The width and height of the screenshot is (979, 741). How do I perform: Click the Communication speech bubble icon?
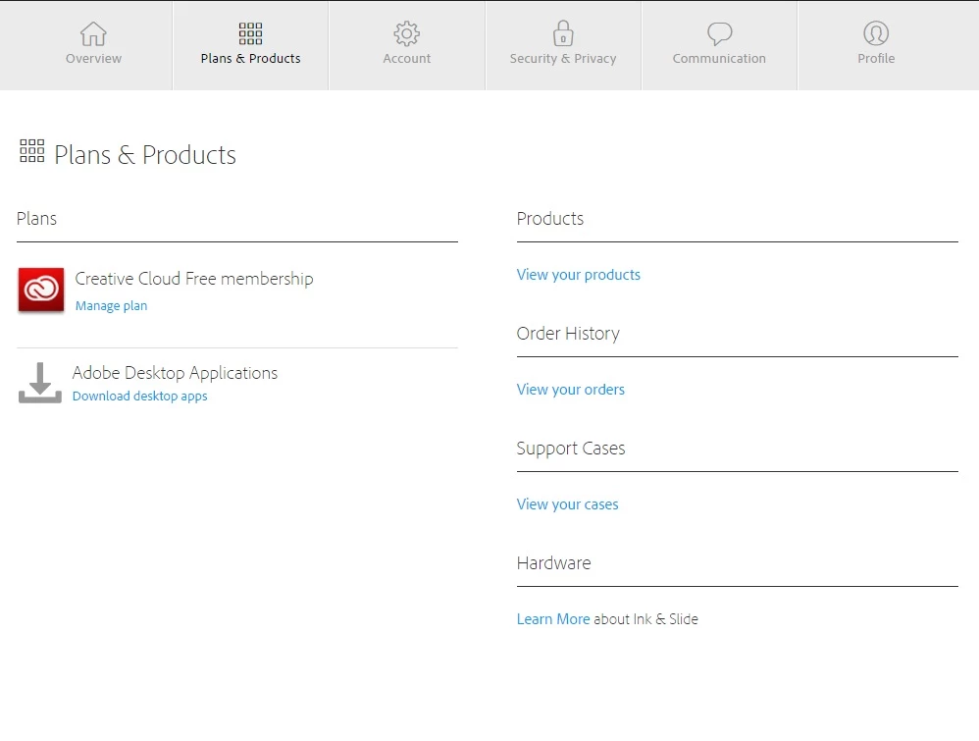pos(719,34)
